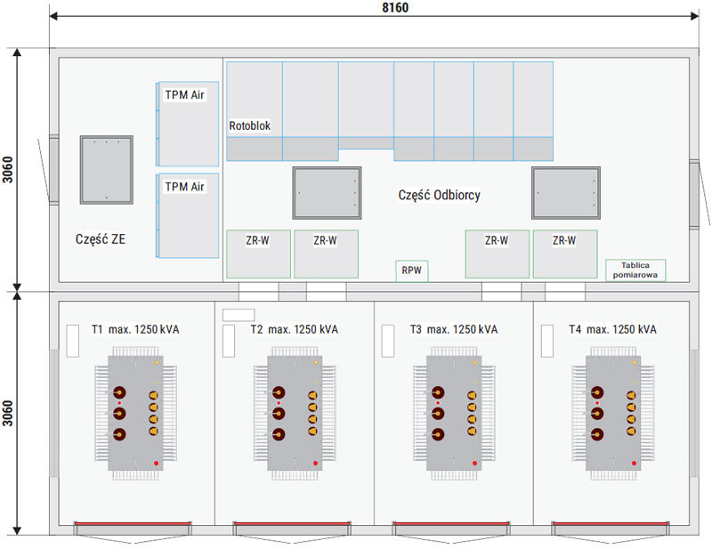Image resolution: width=712 pixels, height=549 pixels.
Task: Click the T3 max. 1250 kVA label
Action: 453,329
